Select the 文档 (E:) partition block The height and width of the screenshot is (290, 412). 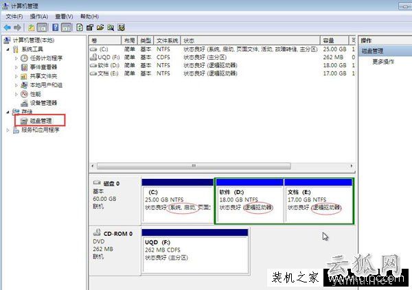[318, 200]
